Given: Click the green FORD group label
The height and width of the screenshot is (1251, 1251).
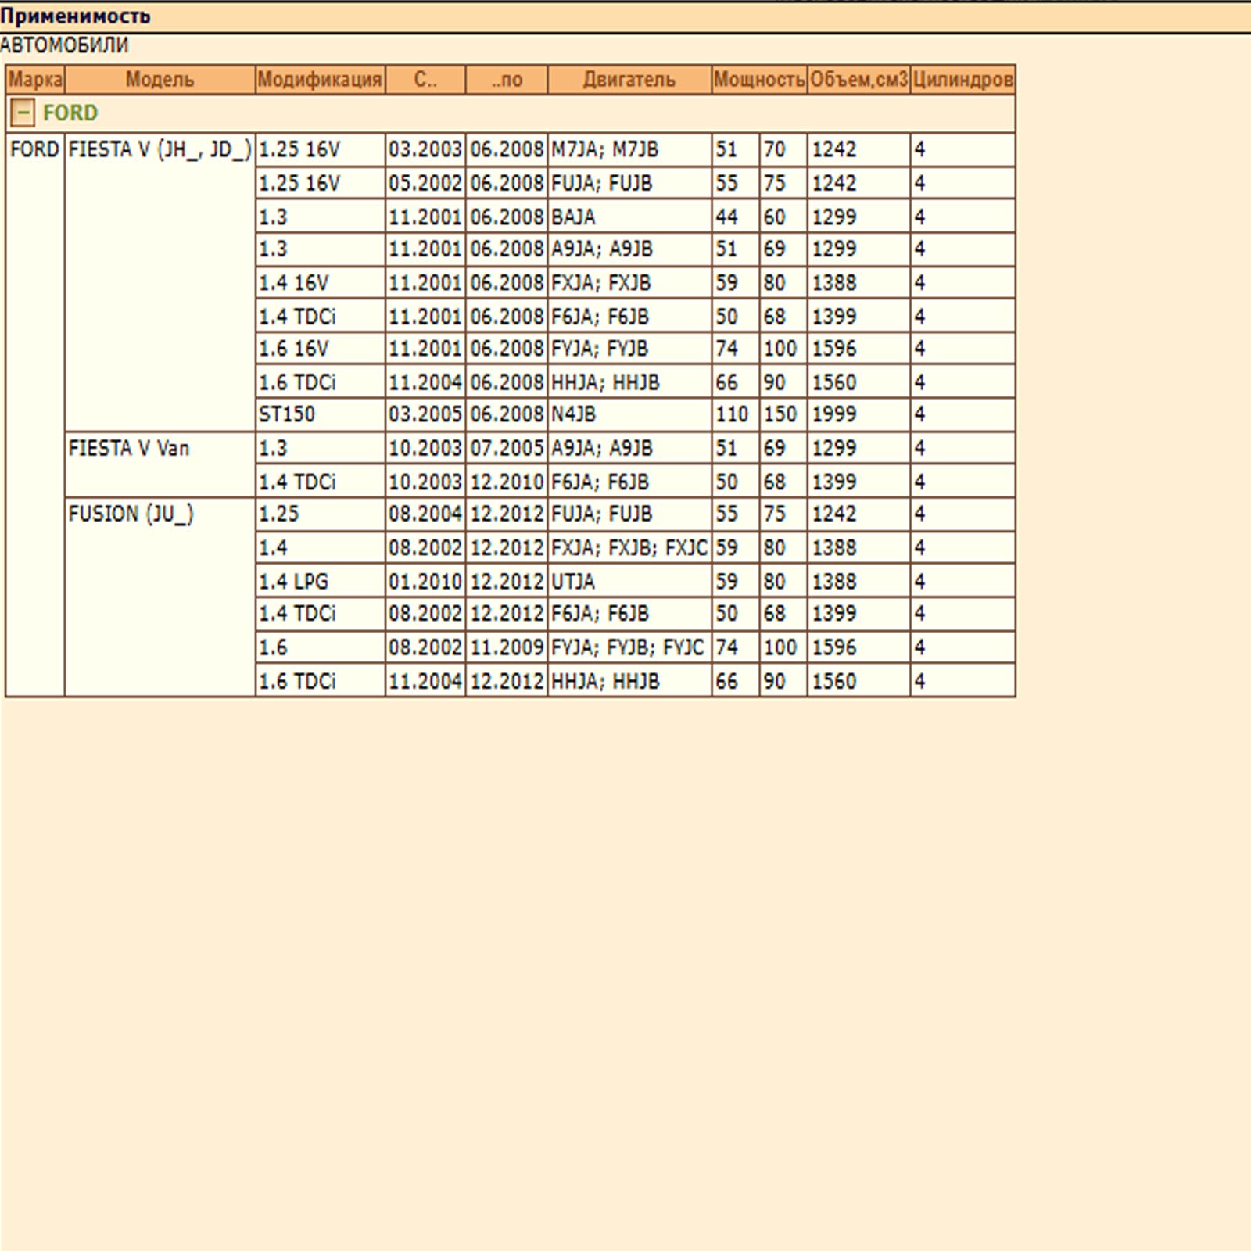Looking at the screenshot, I should 70,113.
